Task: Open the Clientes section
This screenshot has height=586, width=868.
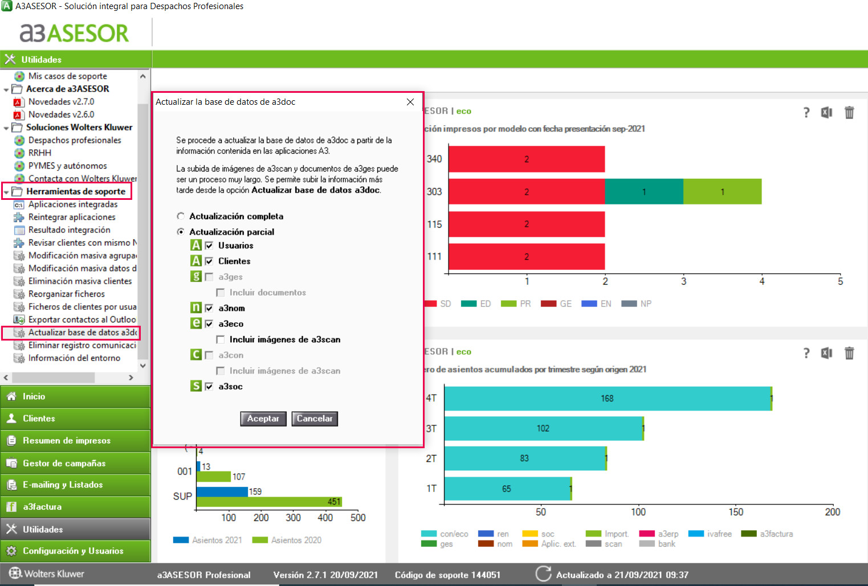Action: pos(75,419)
